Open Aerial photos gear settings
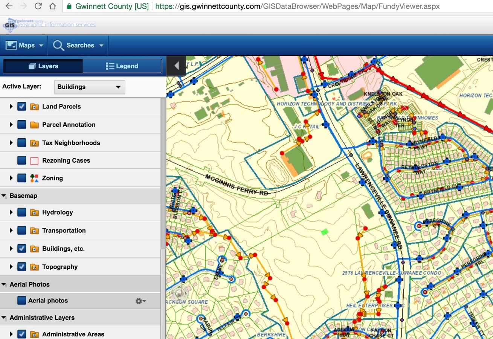The height and width of the screenshot is (339, 493). click(x=140, y=301)
